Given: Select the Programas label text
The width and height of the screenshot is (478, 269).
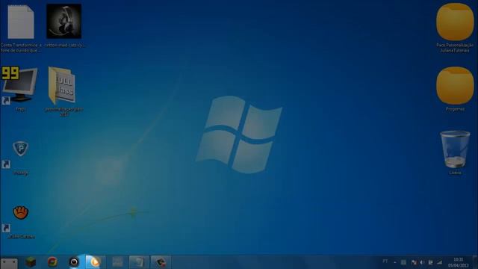Looking at the screenshot, I should (x=455, y=109).
